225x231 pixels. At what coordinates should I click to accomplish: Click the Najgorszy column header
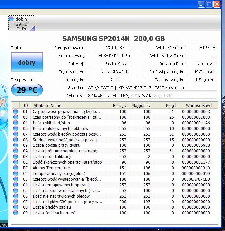tap(140, 105)
